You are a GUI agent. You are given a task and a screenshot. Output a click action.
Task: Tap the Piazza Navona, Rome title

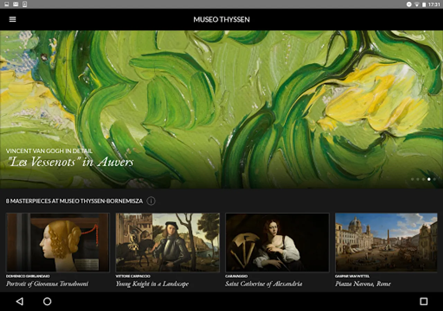(363, 284)
